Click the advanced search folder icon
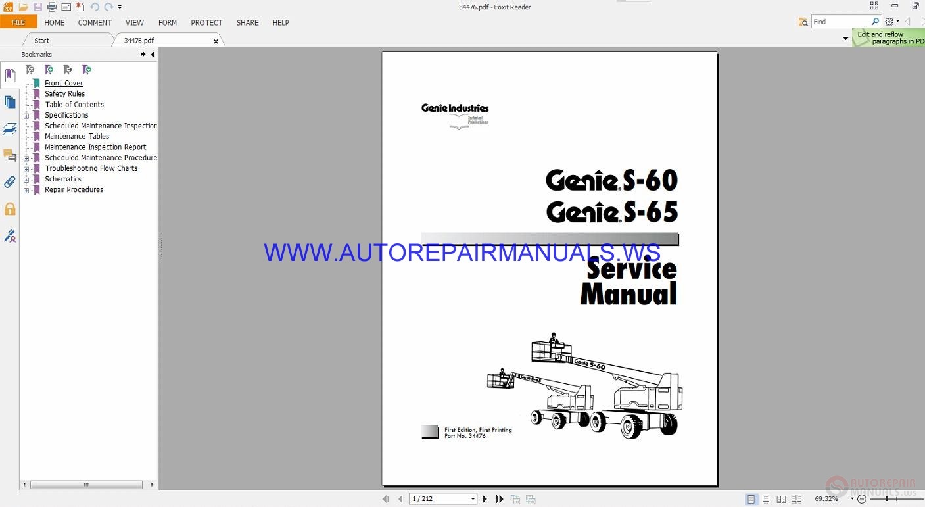 point(803,22)
